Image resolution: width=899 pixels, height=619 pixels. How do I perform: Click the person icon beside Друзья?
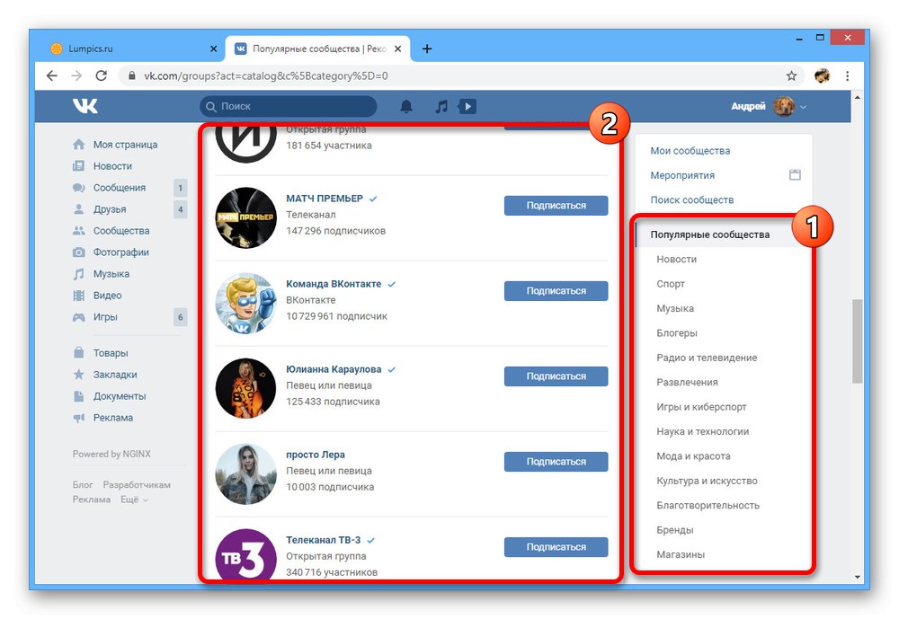point(78,209)
